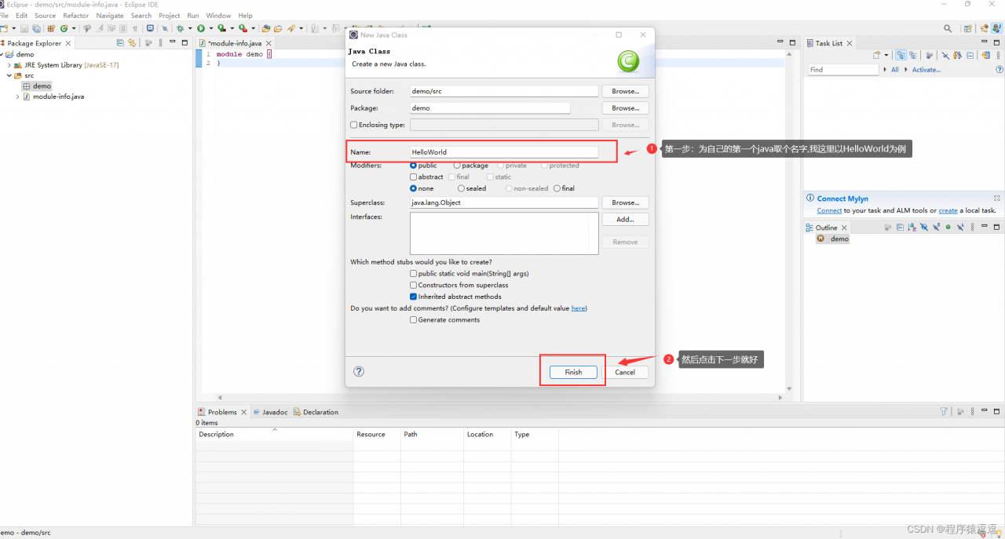1005x539 pixels.
Task: Check the abstract modifier checkbox
Action: click(x=414, y=177)
